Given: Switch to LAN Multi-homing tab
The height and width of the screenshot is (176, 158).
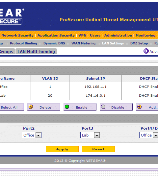Looking at the screenshot, I should [36, 52].
